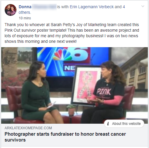149x148 pixels.
Task: Click the post text about Pink Out poster
Action: [72, 33]
